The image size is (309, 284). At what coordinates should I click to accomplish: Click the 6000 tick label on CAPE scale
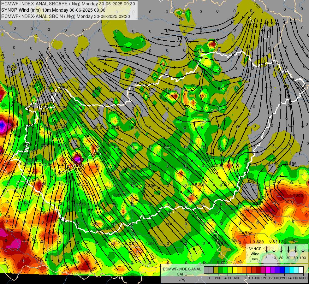coord(303,278)
